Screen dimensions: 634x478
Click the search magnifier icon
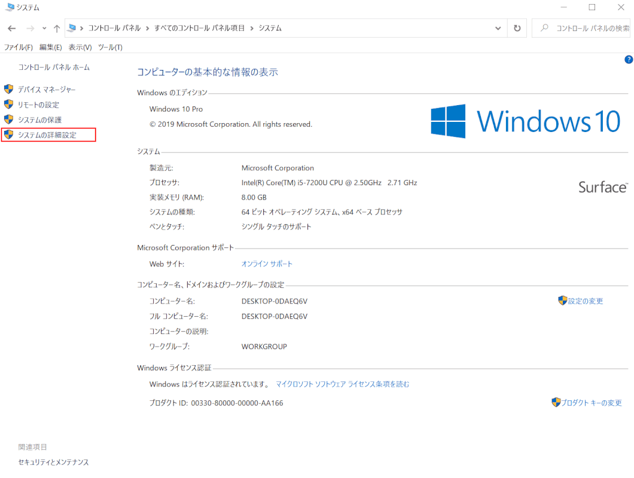point(545,28)
